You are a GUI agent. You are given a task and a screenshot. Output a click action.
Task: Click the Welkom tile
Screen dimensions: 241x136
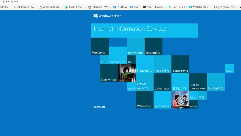click(229, 69)
